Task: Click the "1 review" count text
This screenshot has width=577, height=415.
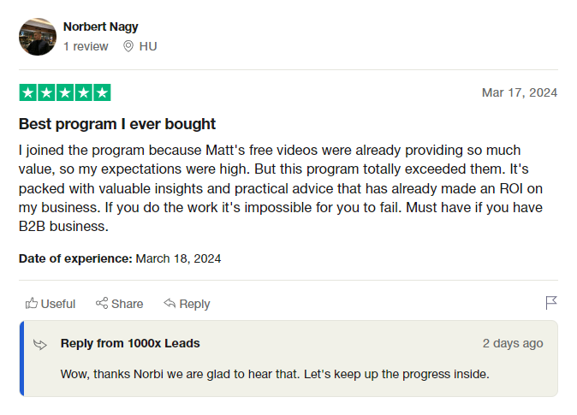Action: pyautogui.click(x=86, y=46)
